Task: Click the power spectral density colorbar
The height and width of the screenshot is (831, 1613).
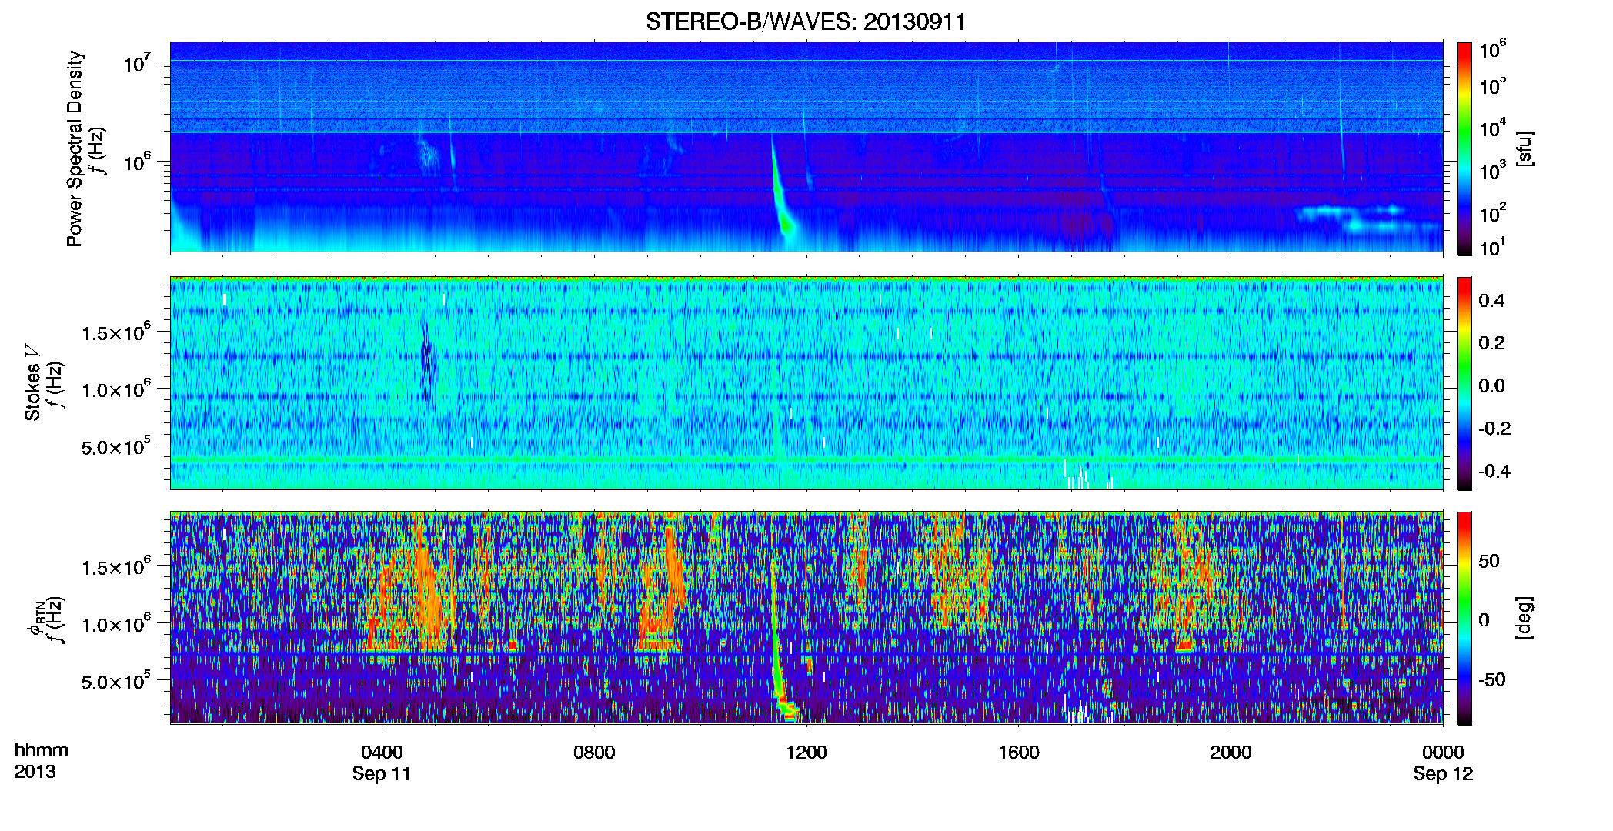Action: click(x=1464, y=149)
